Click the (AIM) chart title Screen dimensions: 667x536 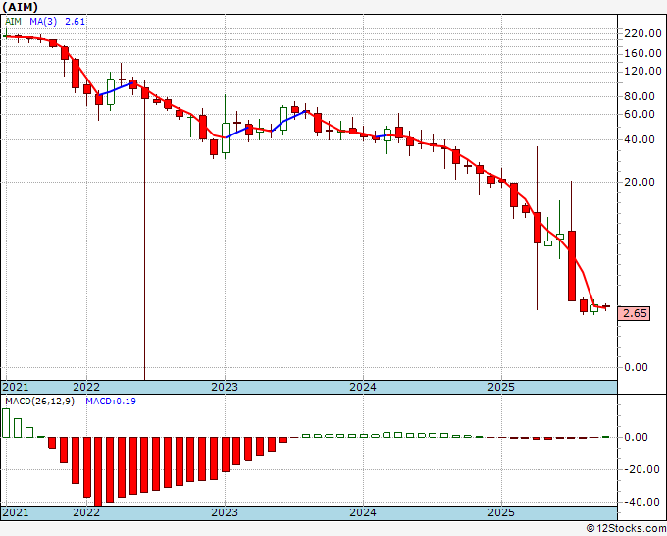[20, 7]
